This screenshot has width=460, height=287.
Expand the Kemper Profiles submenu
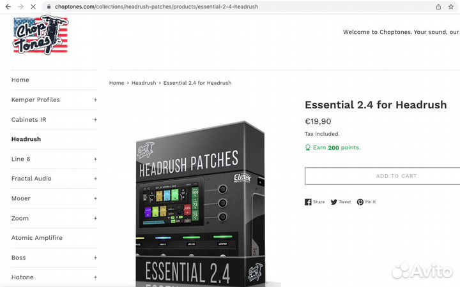(95, 99)
